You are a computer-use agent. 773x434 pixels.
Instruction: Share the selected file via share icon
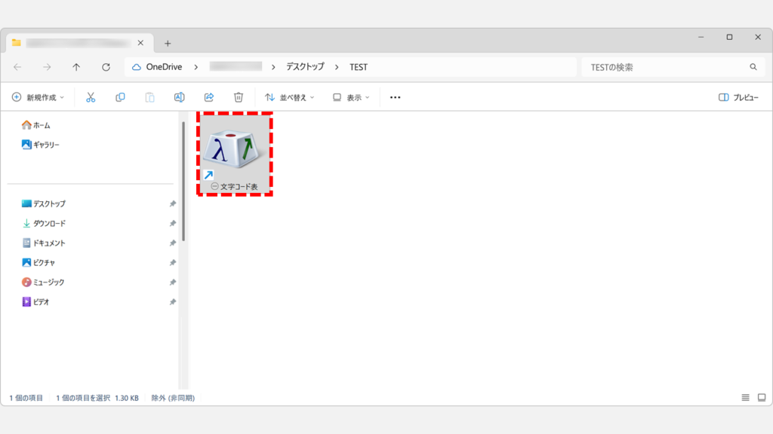pos(208,96)
